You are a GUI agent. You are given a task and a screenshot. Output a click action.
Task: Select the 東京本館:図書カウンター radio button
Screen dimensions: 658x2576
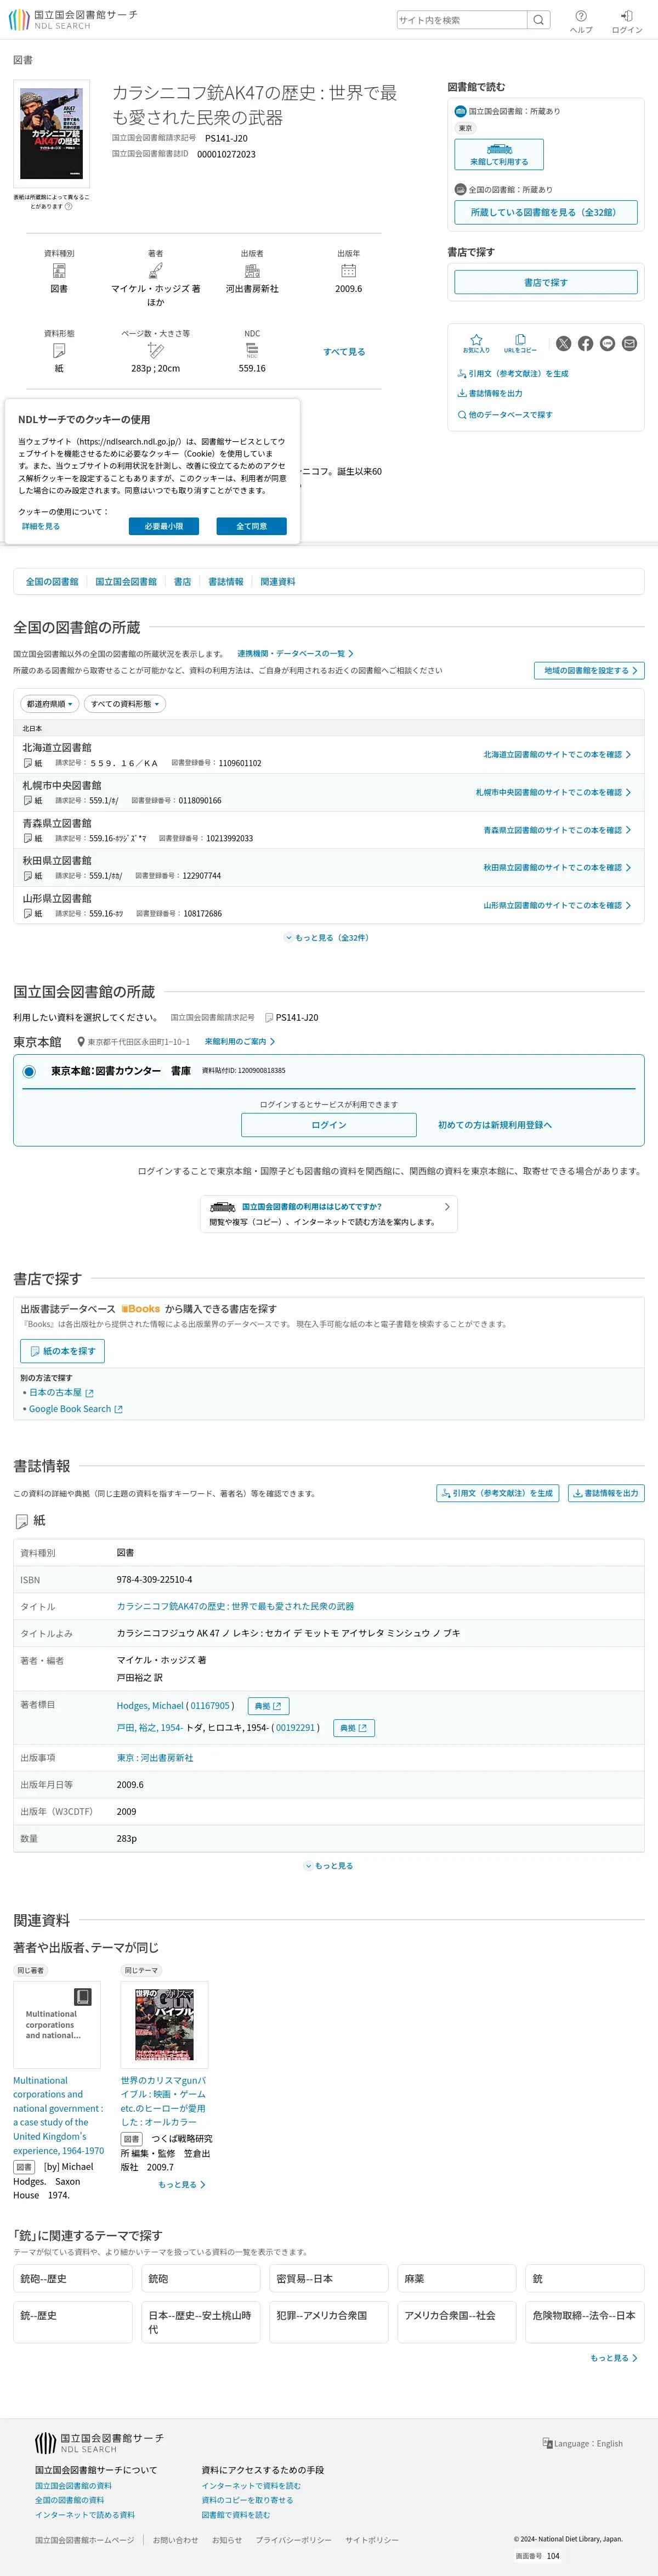pyautogui.click(x=29, y=1071)
